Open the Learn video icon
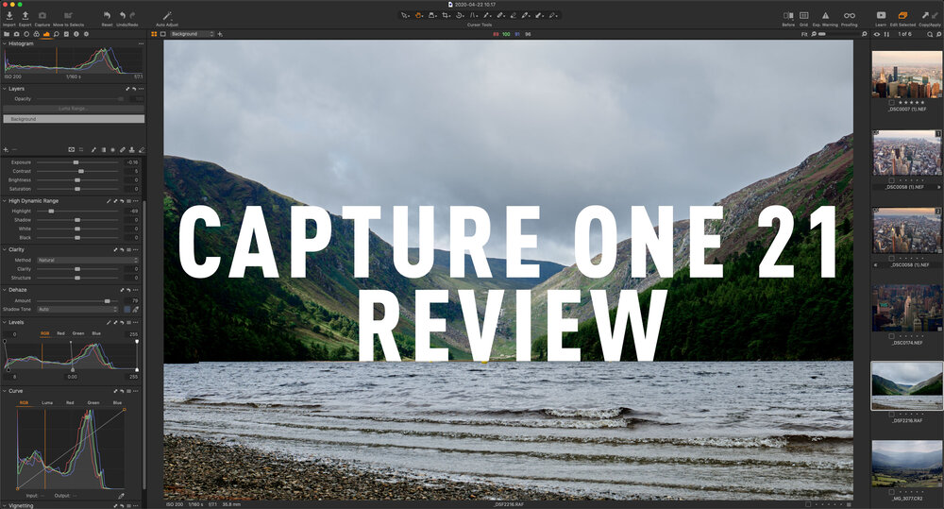This screenshot has width=944, height=509. coord(881,16)
